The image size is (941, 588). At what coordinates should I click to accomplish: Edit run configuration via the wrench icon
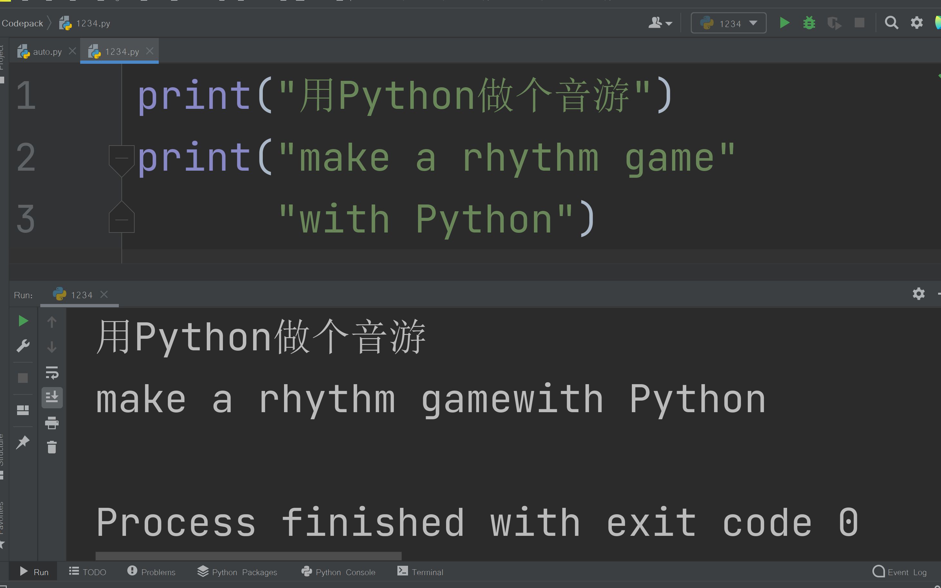tap(23, 345)
